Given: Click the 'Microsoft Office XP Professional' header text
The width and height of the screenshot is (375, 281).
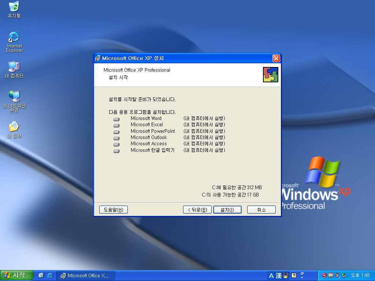Looking at the screenshot, I should coord(137,70).
